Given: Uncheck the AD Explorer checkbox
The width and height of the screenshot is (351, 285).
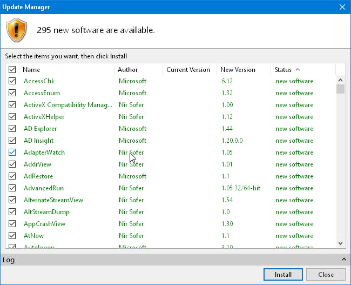Looking at the screenshot, I should click(12, 129).
